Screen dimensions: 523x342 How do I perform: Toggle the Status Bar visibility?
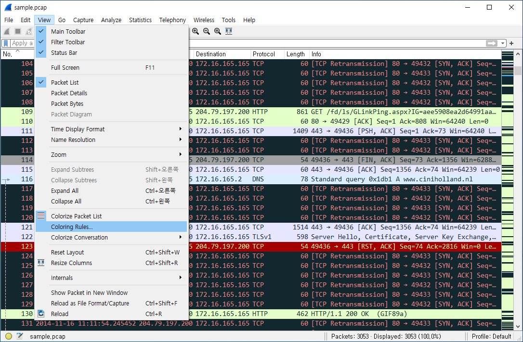(110, 52)
